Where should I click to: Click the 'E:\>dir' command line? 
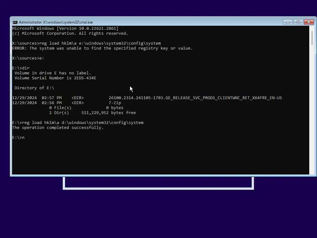click(x=21, y=68)
